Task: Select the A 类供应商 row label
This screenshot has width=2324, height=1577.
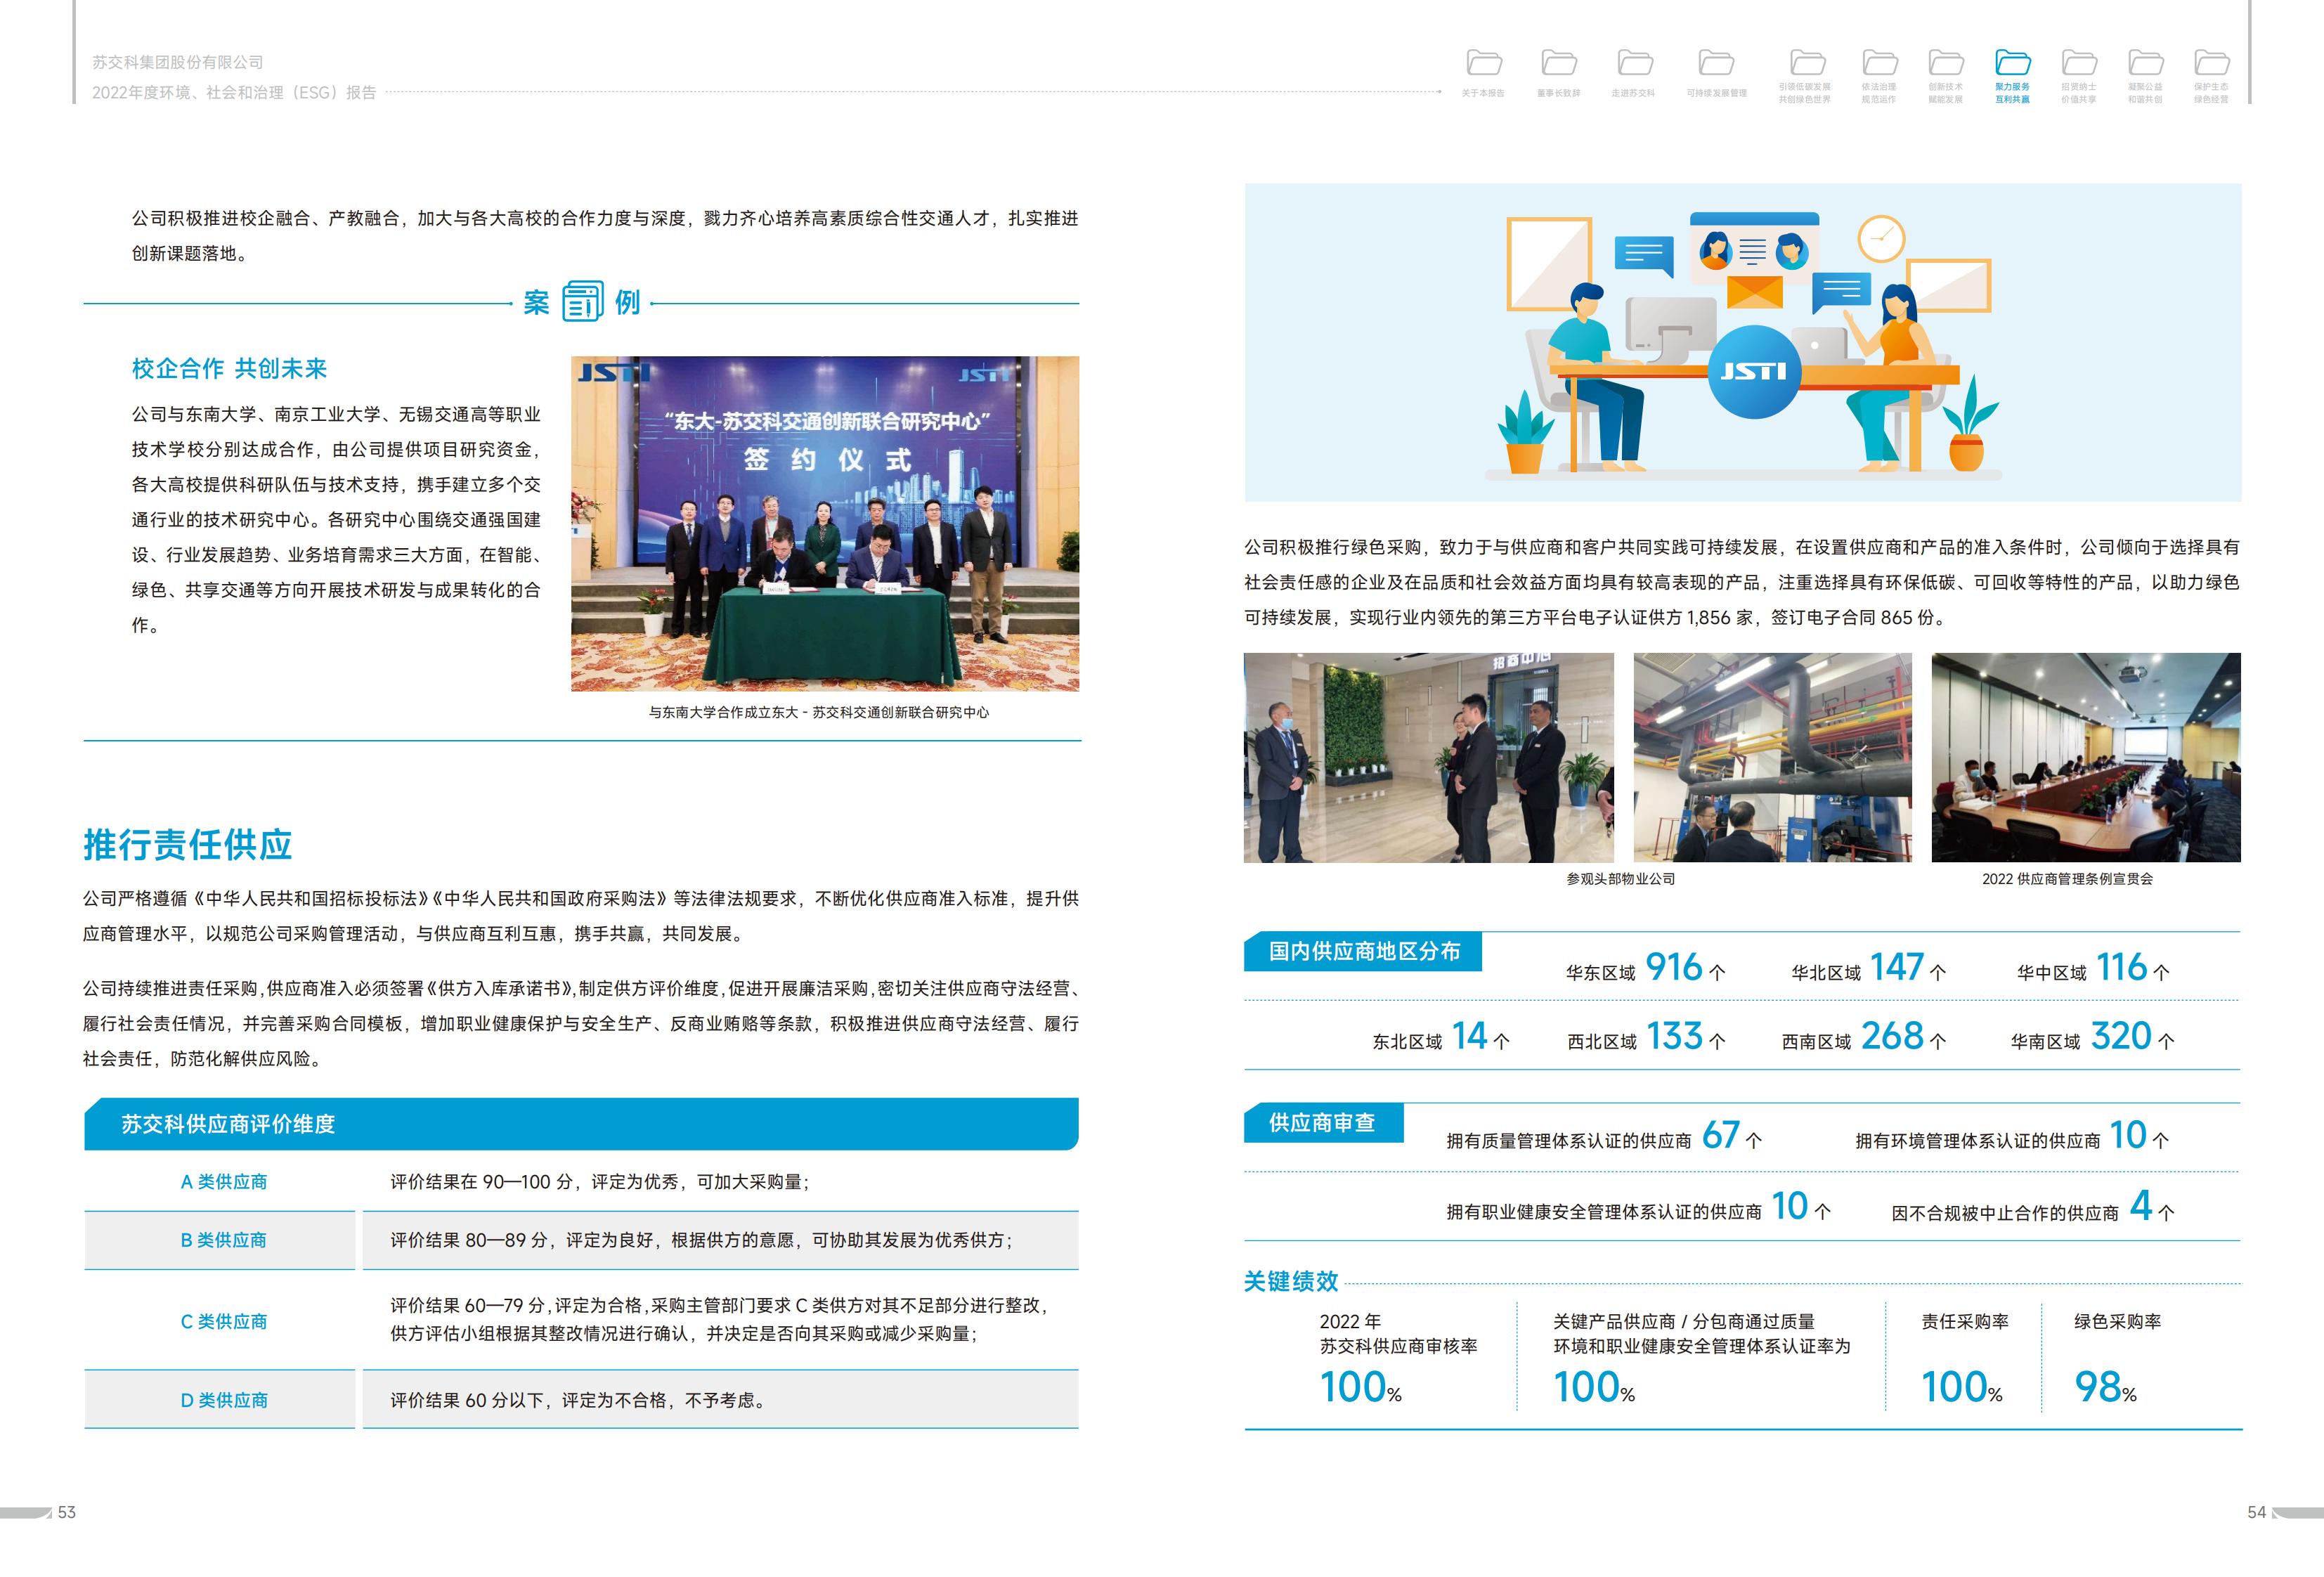Action: point(224,1182)
